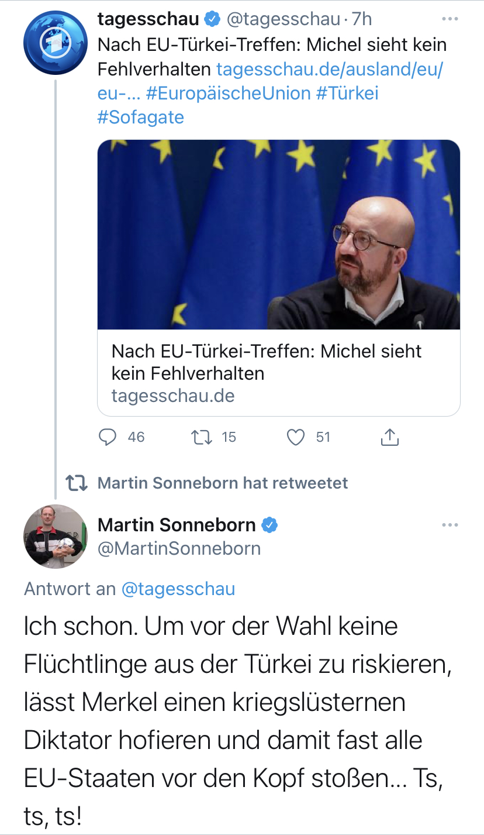Open the share icon on tagesschau tweet
This screenshot has height=835, width=484.
coord(390,437)
